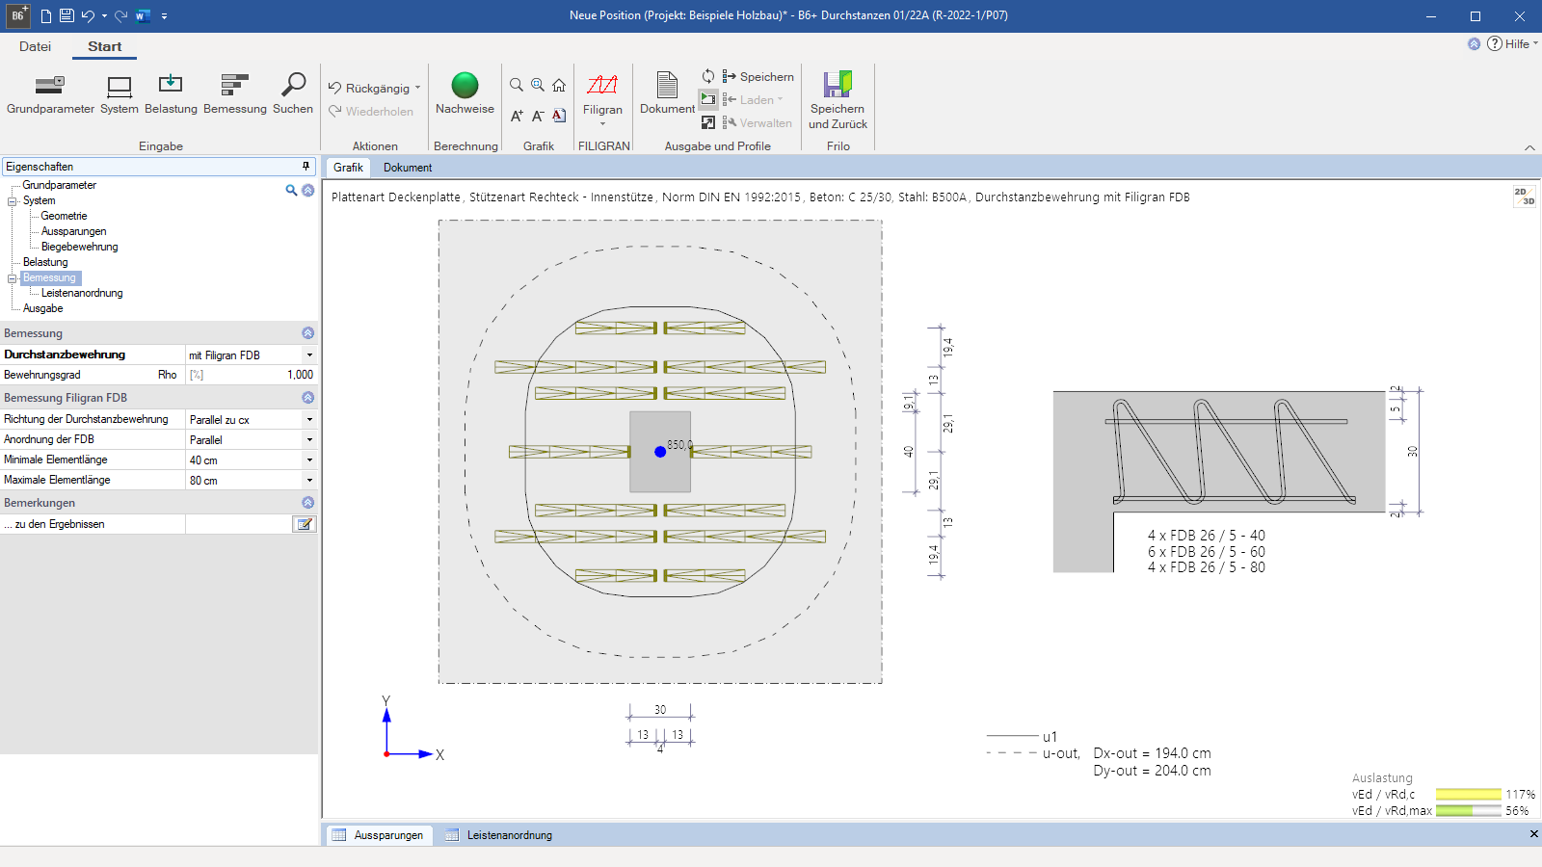This screenshot has width=1542, height=867.
Task: Click the undo arrow in quick access toolbar
Action: [x=88, y=15]
